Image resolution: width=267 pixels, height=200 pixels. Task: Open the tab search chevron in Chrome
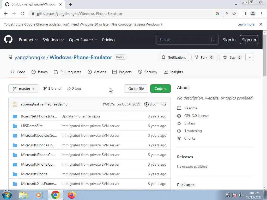[236, 4]
